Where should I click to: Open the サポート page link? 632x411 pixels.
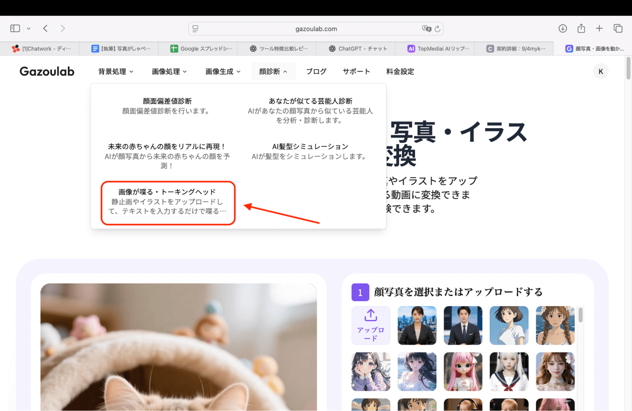[356, 71]
